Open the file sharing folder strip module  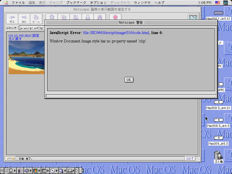coord(62,171)
